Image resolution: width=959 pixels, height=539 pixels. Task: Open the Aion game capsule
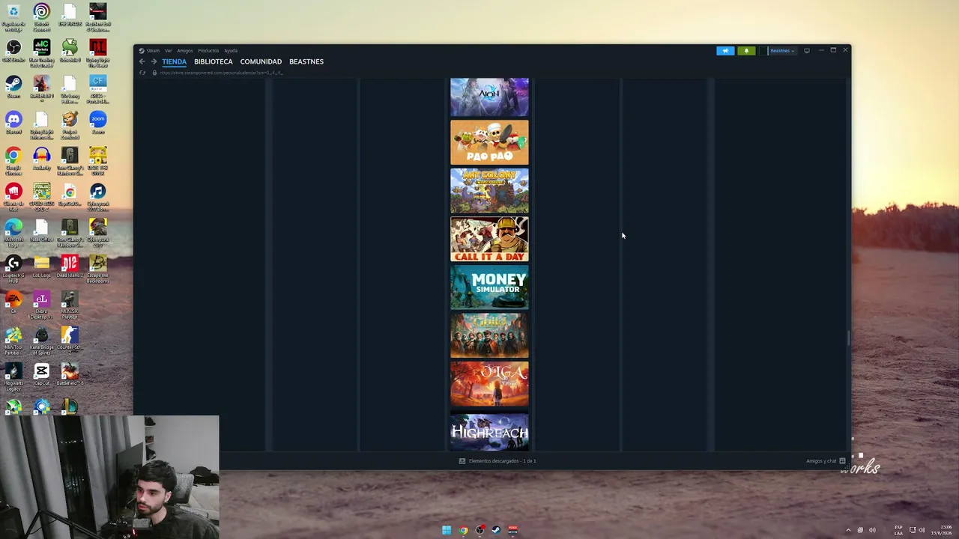click(489, 97)
